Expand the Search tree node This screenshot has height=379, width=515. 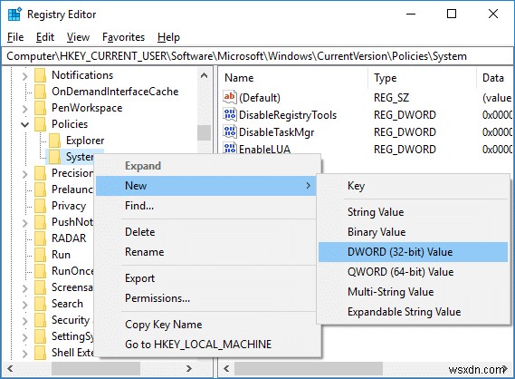pyautogui.click(x=25, y=305)
